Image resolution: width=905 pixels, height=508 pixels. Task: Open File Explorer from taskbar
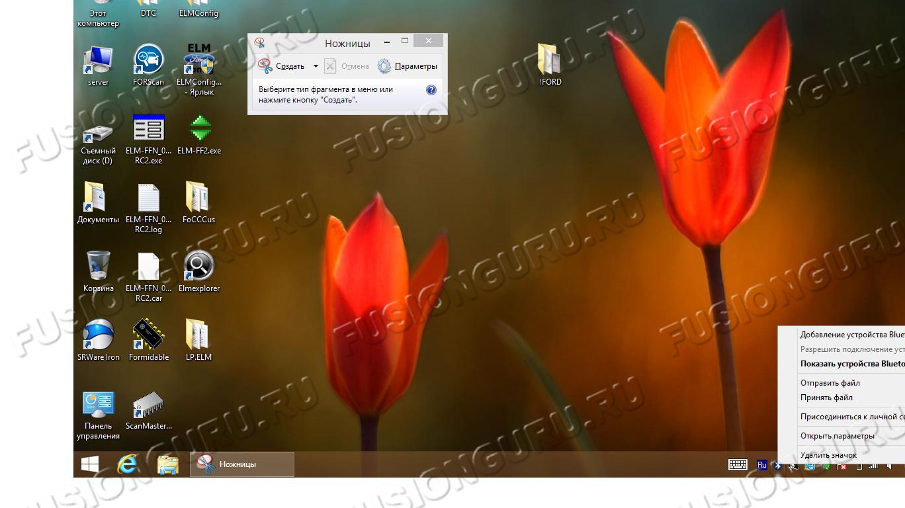168,464
